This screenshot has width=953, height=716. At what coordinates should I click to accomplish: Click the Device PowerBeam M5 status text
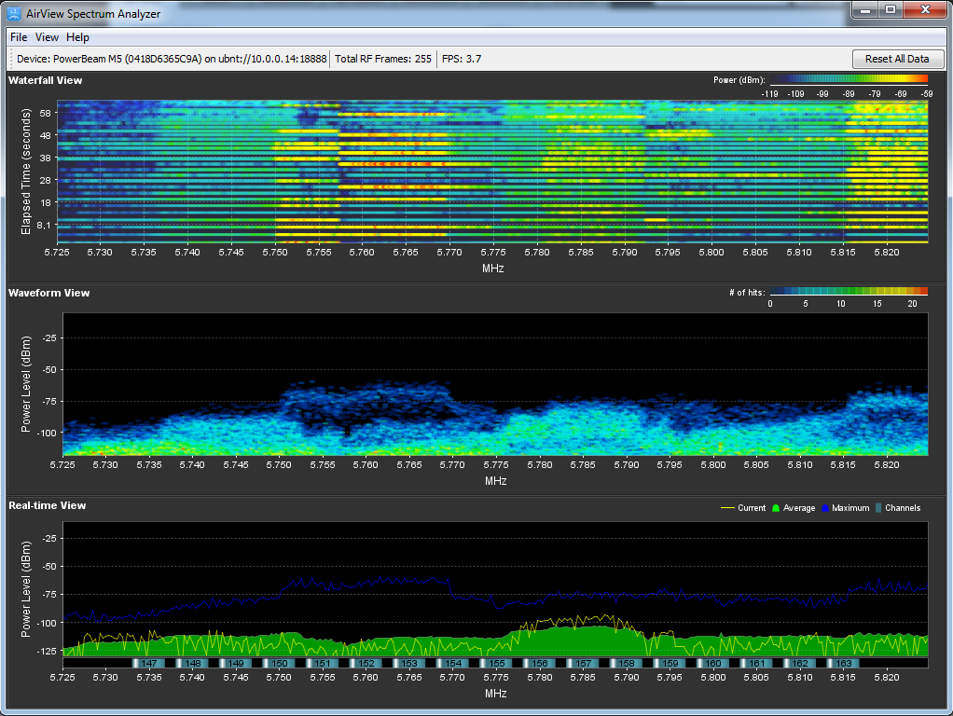pyautogui.click(x=172, y=59)
